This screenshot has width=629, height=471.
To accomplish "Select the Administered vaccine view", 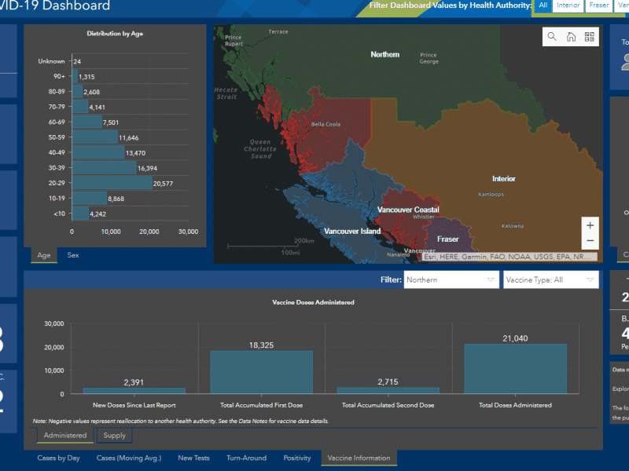I will click(65, 436).
